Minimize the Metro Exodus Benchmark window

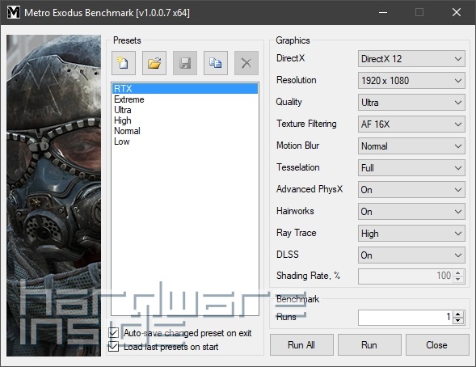pyautogui.click(x=383, y=12)
